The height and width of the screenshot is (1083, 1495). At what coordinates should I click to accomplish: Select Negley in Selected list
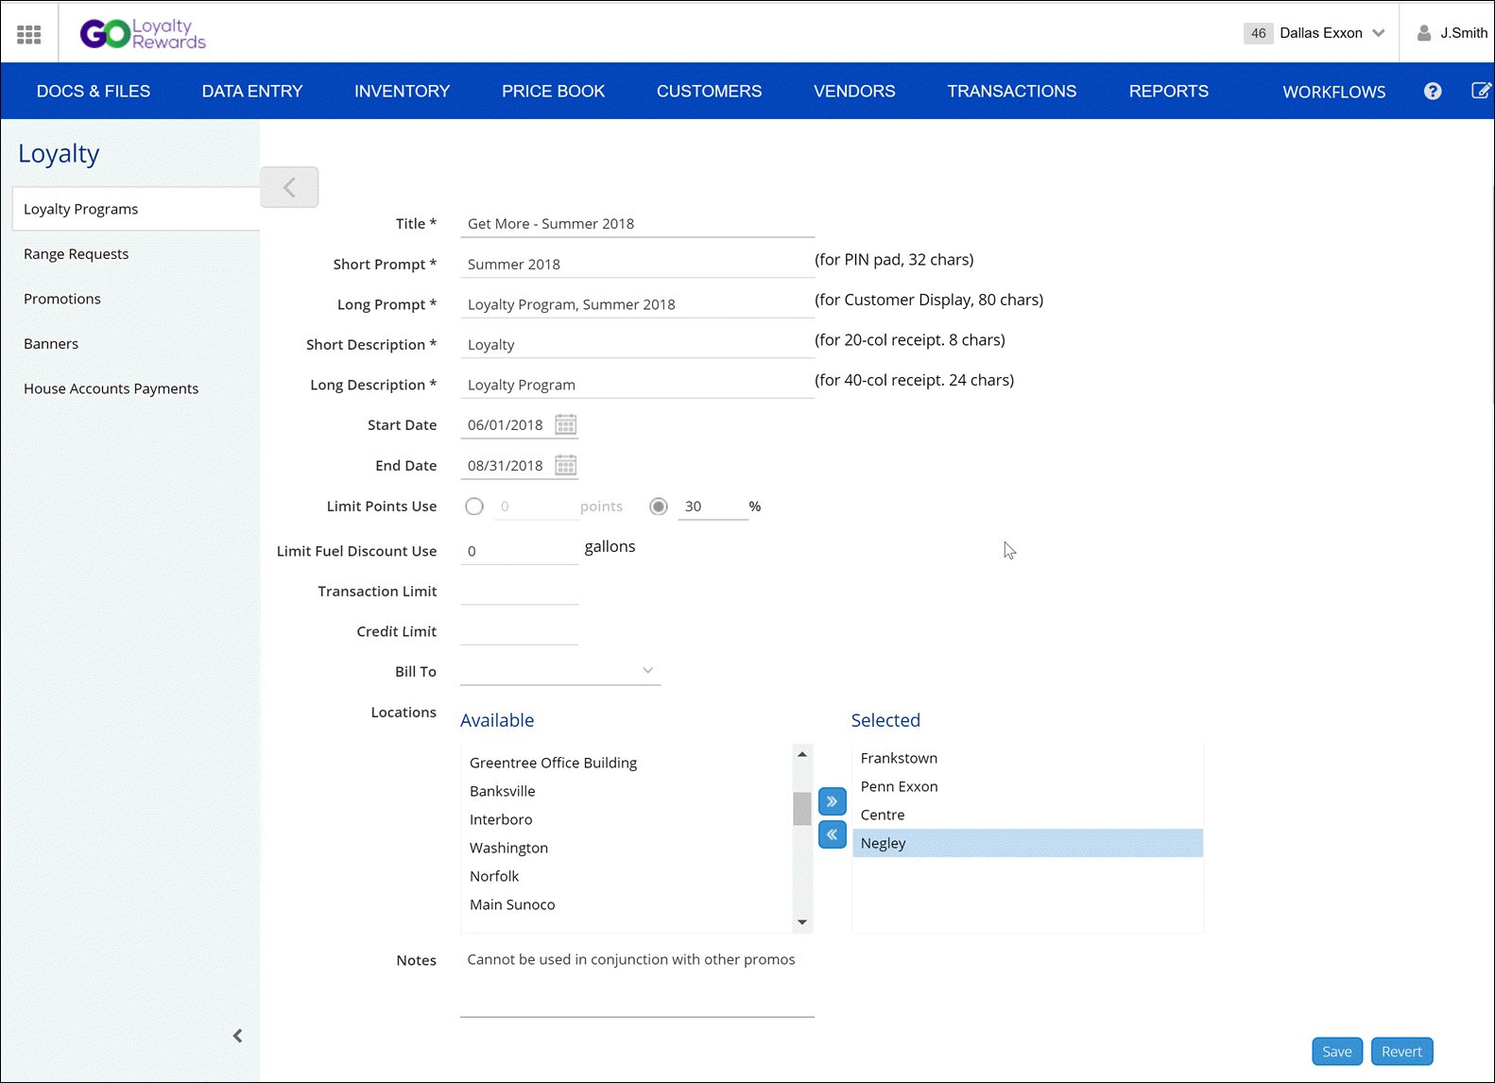coord(1027,843)
